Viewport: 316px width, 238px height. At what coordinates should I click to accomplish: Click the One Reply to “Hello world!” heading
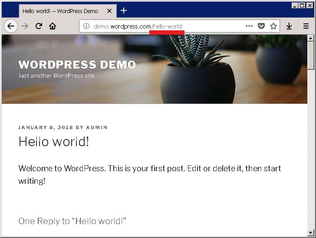coord(72,221)
